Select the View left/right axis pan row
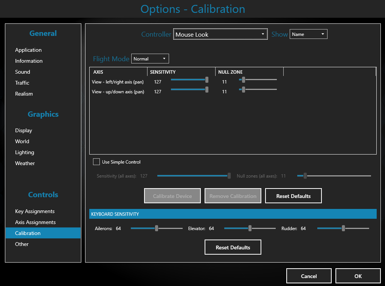Screen dimensions: 385x286 [118, 82]
